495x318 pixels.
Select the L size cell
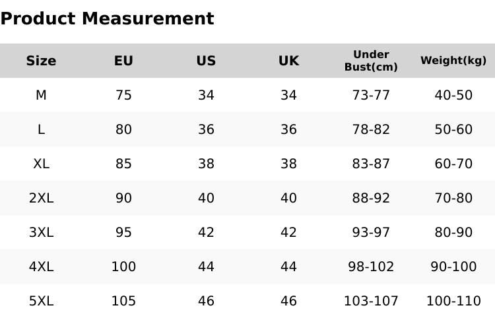(x=41, y=129)
